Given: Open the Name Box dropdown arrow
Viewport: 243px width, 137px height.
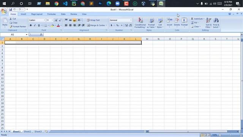Looking at the screenshot, I should 27,35.
